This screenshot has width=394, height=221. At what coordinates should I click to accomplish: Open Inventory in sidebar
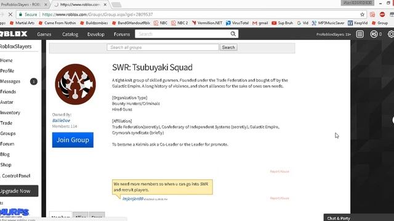coord(10,113)
